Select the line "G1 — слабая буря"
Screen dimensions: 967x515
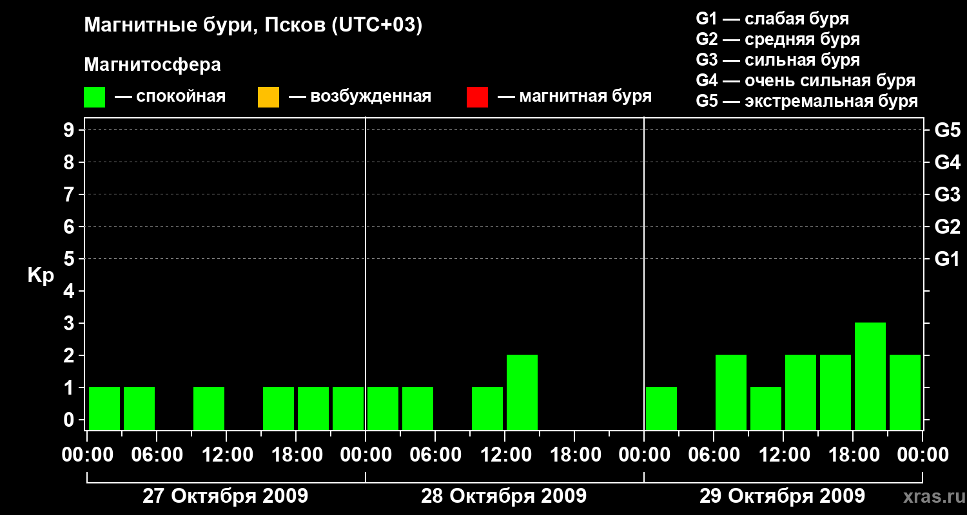click(772, 18)
